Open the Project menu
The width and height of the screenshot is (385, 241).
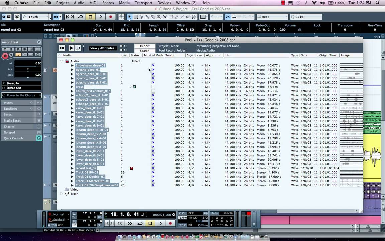click(x=62, y=3)
